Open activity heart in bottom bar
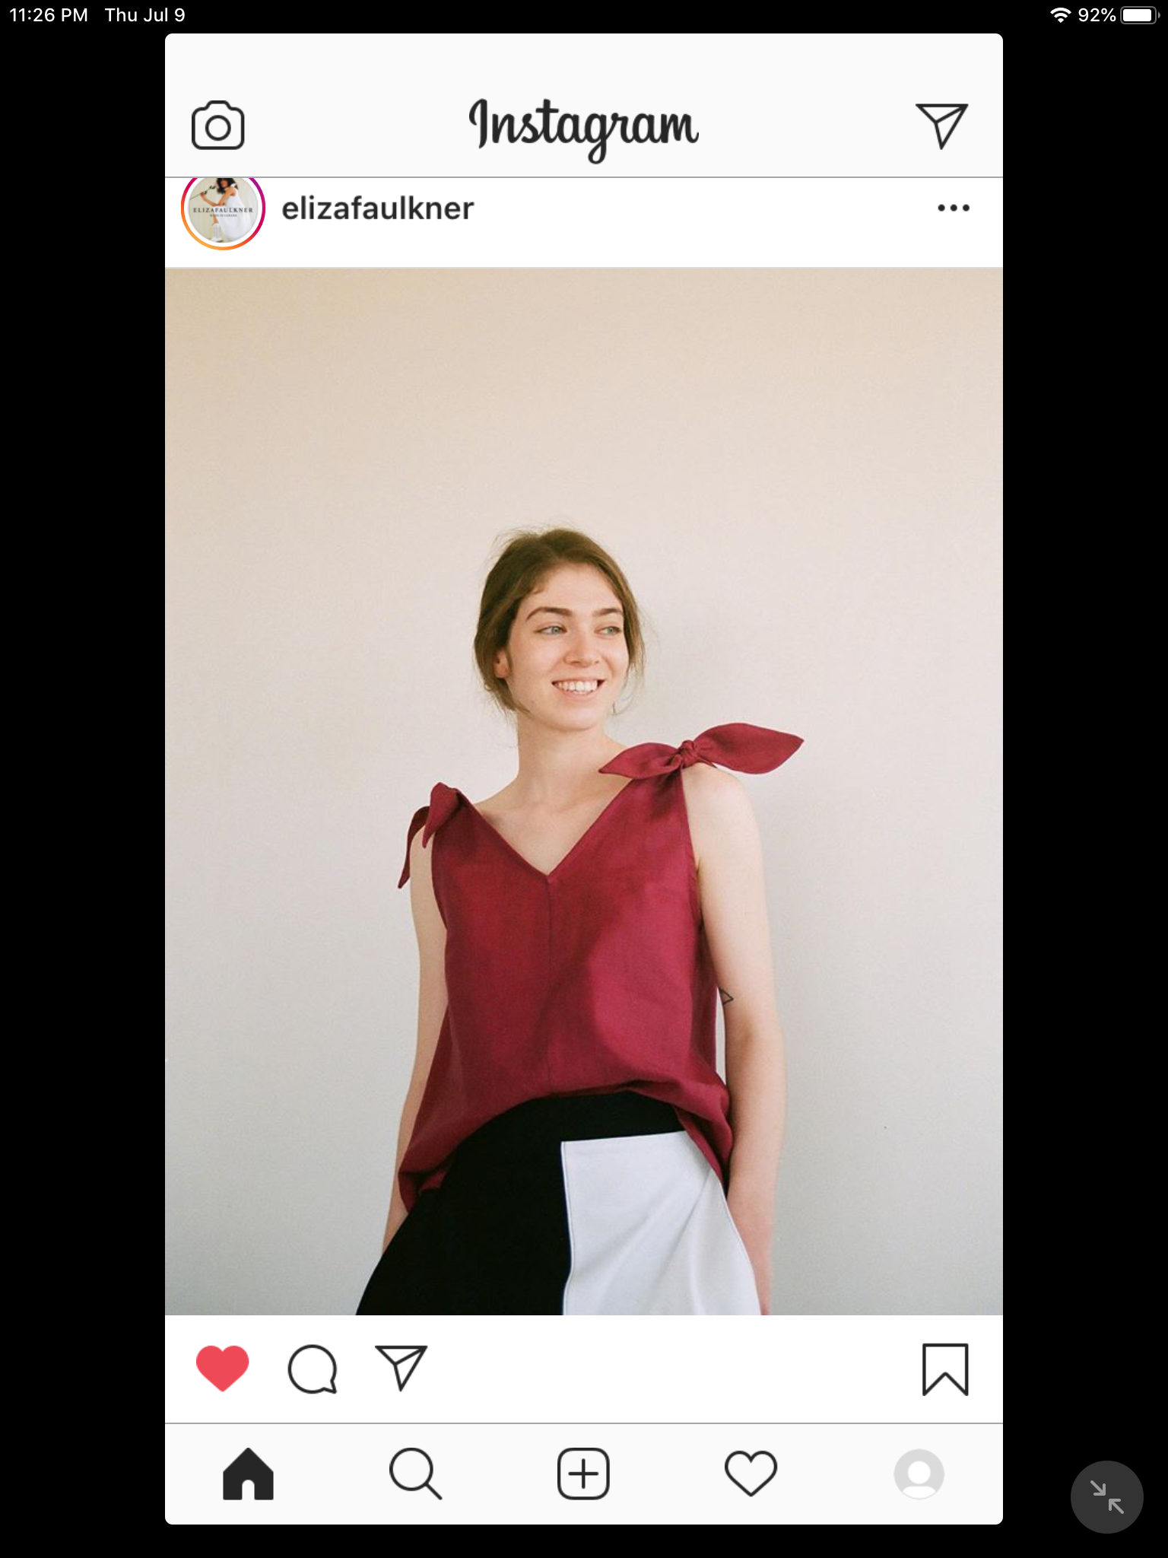The width and height of the screenshot is (1168, 1558). pyautogui.click(x=751, y=1474)
